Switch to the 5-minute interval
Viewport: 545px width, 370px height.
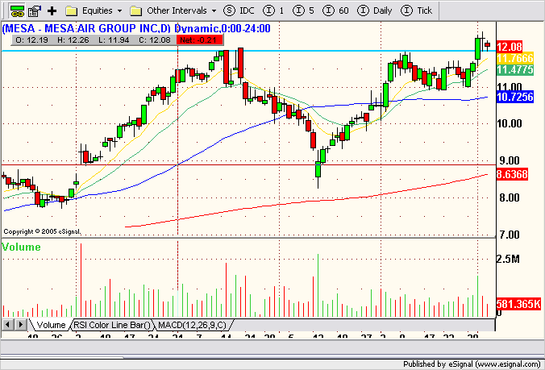[303, 10]
